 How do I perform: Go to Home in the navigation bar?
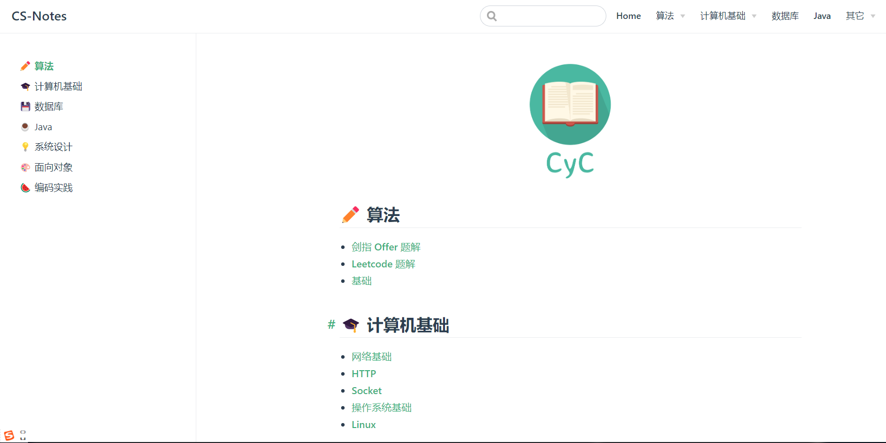coord(628,16)
